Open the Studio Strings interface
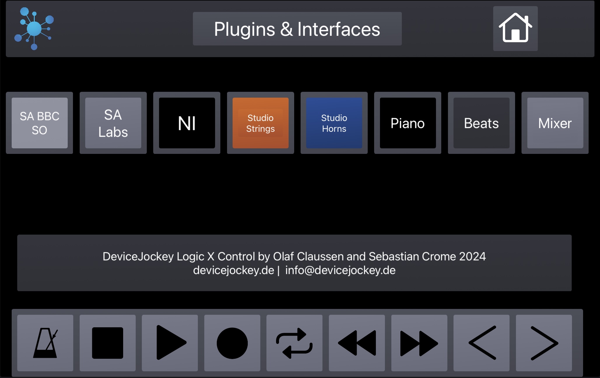The height and width of the screenshot is (378, 600). (261, 123)
